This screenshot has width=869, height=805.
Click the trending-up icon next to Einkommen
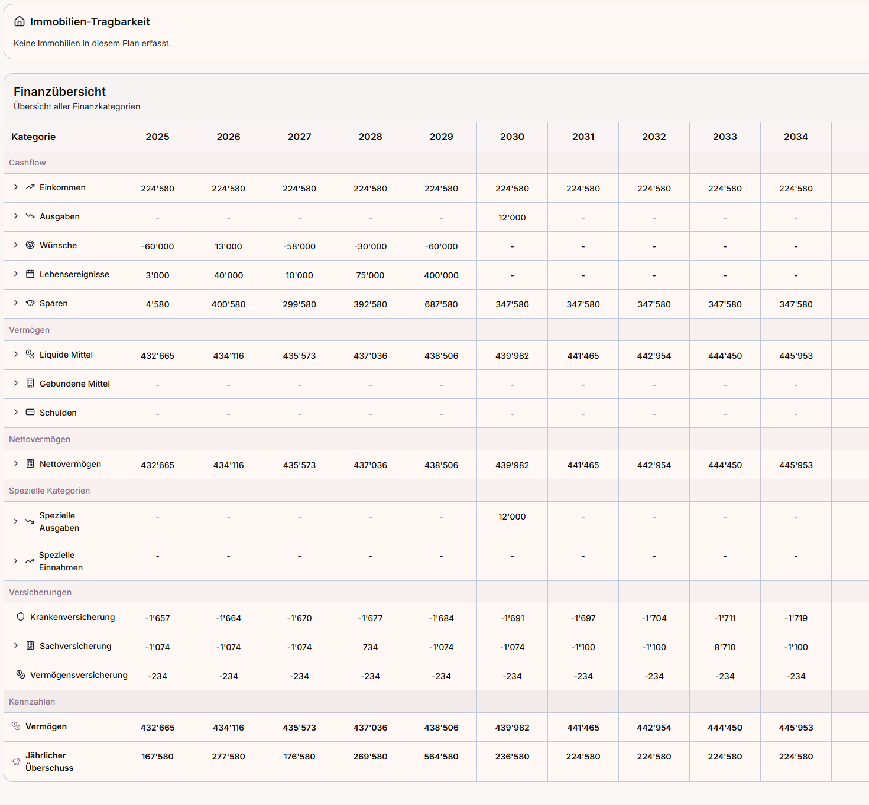30,187
